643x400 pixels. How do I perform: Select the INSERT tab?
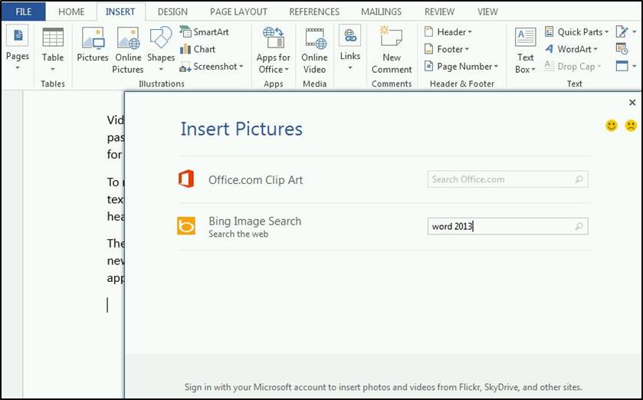(x=120, y=12)
